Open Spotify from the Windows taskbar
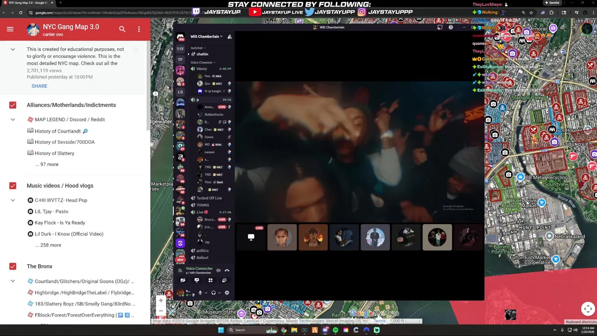Viewport: 597px width, 336px height. coord(335,330)
